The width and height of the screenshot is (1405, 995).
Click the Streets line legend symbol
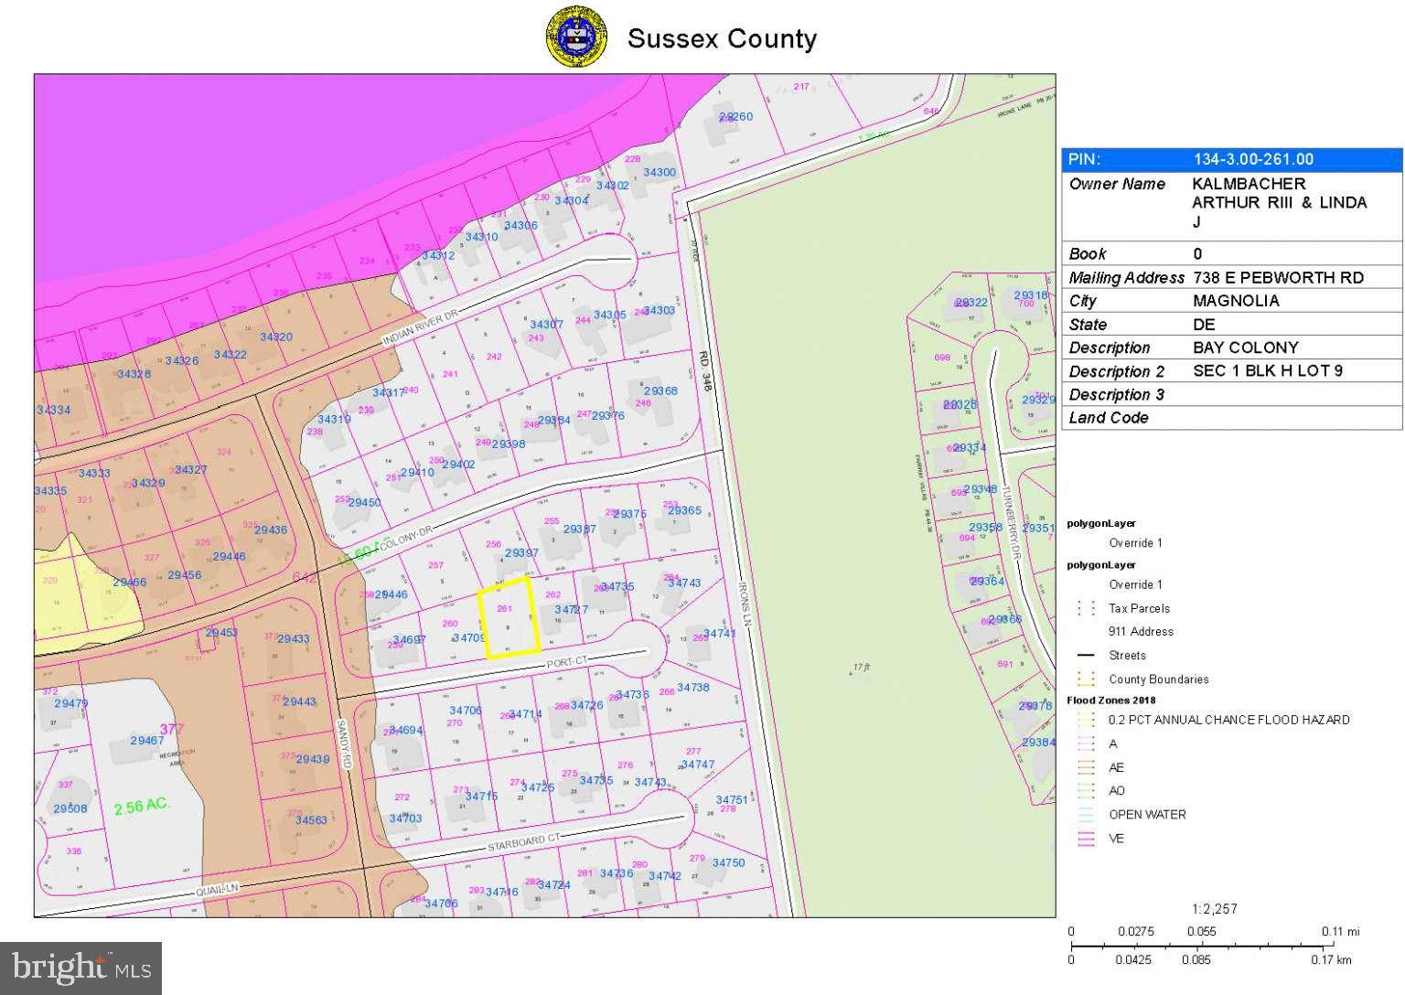[1086, 656]
